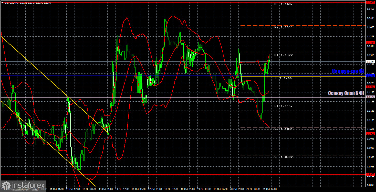Click the 1.1405 price axis value
The image size is (376, 192).
(x=371, y=27)
